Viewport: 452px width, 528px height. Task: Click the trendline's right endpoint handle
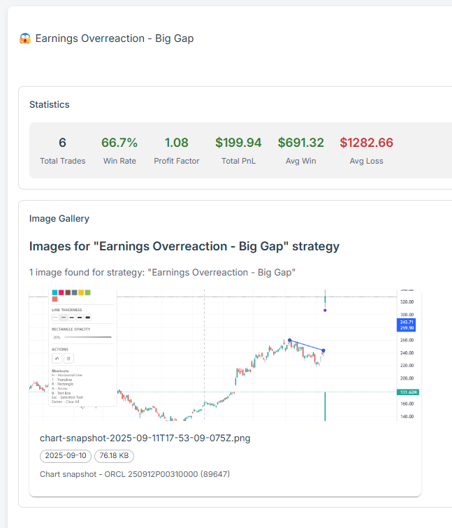323,350
